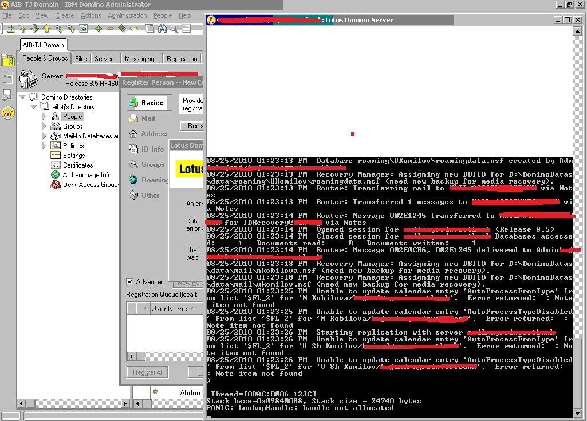Open the Actions menu
The image size is (587, 421).
pyautogui.click(x=91, y=15)
